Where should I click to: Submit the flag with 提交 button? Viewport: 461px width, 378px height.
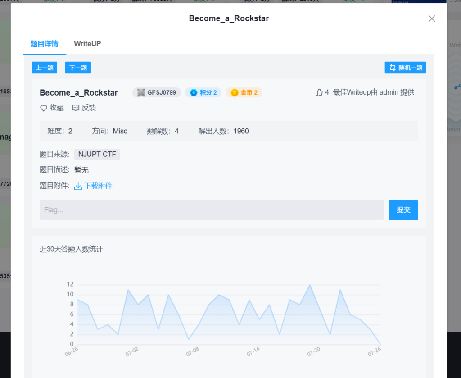[403, 210]
